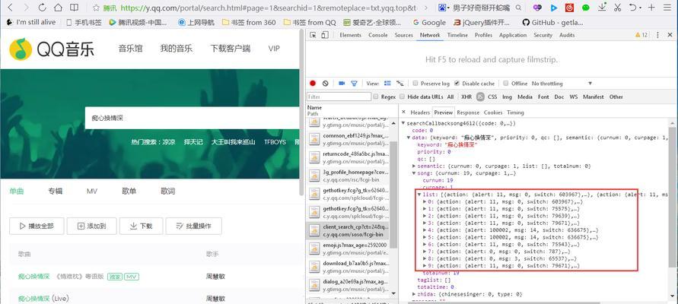The image size is (678, 304).
Task: Open the DevTools three-dot menu
Action: [x=657, y=35]
